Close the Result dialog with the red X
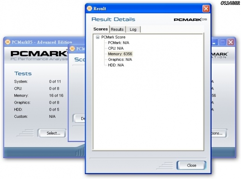This screenshot has width=241, height=179. [206, 9]
